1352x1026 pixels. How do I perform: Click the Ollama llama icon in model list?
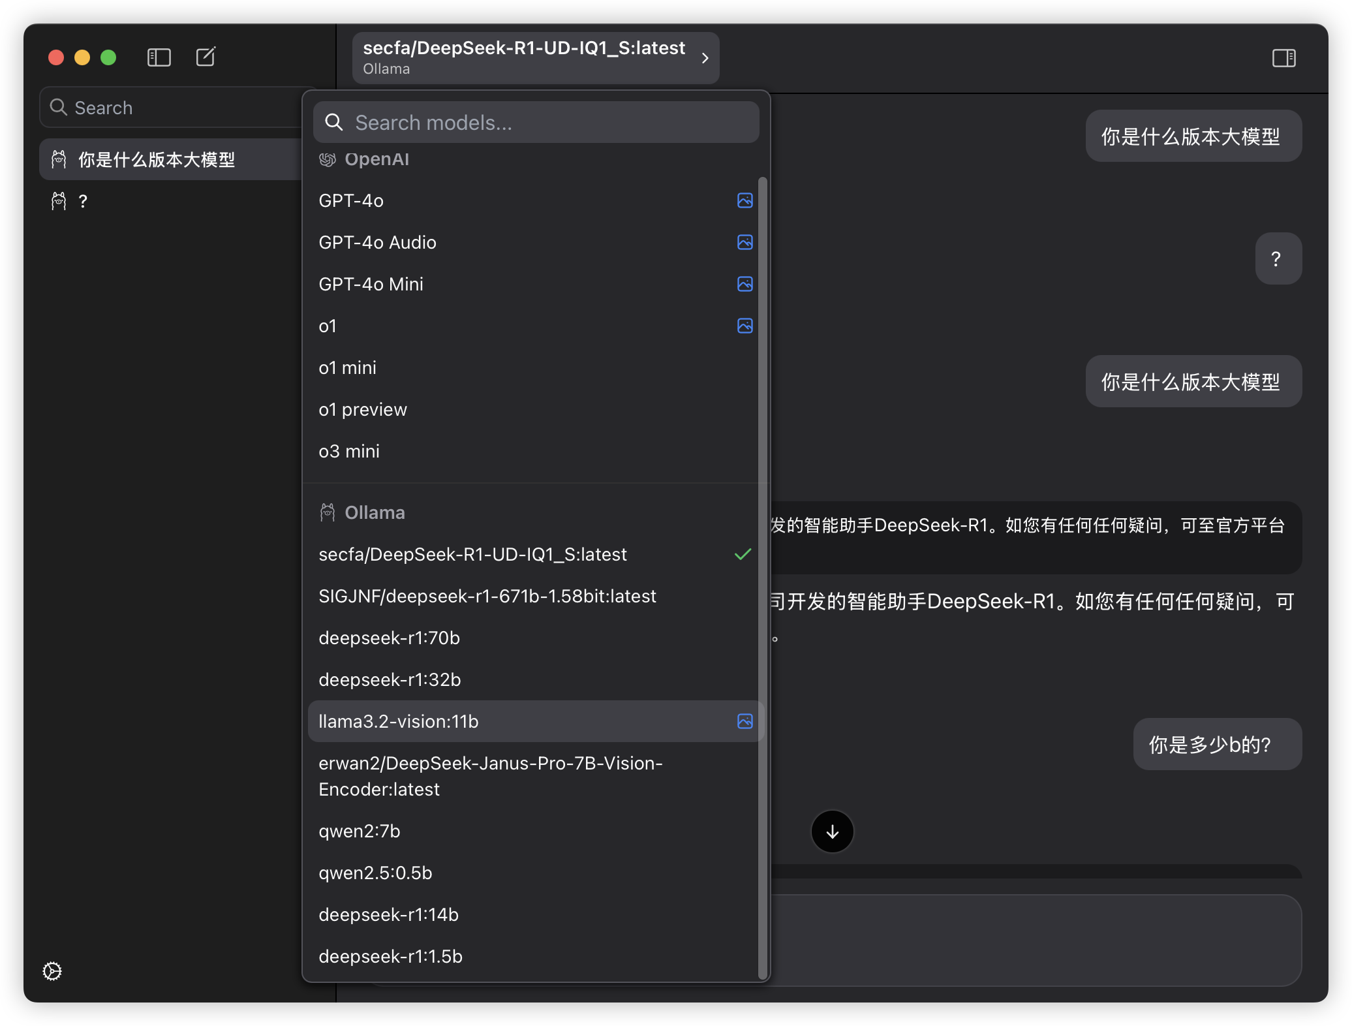(328, 512)
